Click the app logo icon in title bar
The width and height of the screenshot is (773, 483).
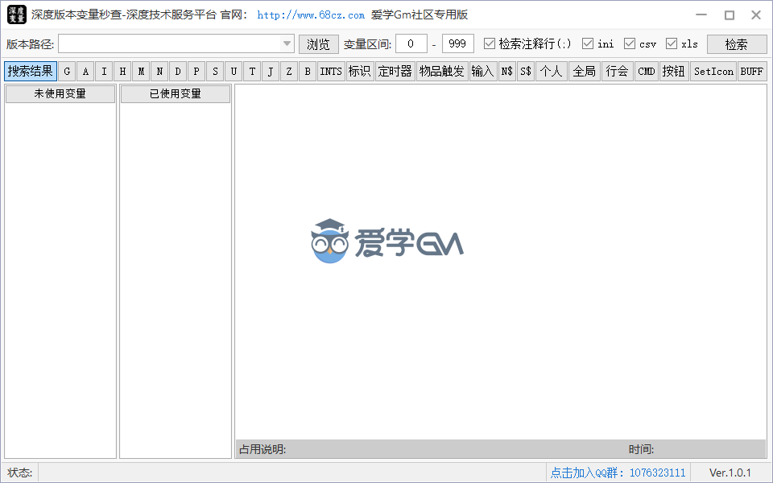(16, 14)
